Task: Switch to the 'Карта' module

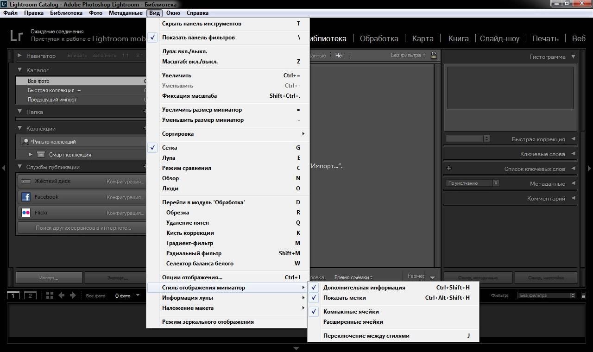Action: pyautogui.click(x=423, y=38)
